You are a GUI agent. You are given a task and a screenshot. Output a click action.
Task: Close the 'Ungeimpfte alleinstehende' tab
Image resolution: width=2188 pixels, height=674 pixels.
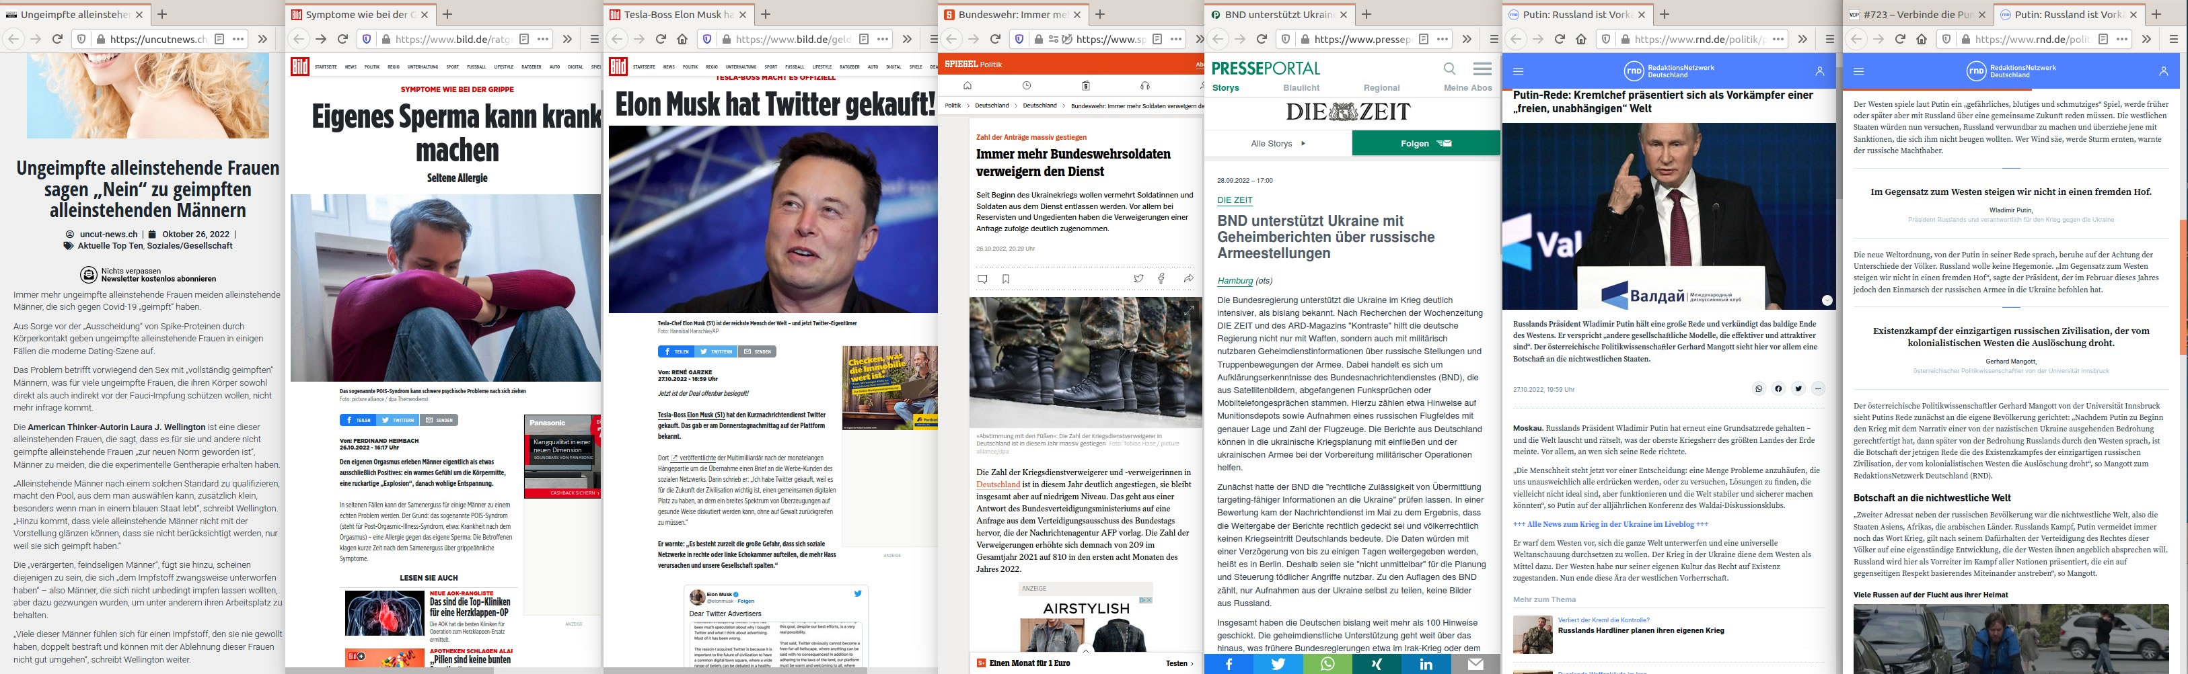click(x=138, y=14)
